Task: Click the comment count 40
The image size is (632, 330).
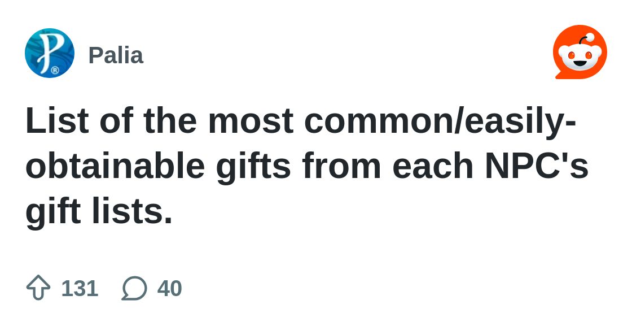Action: (170, 288)
